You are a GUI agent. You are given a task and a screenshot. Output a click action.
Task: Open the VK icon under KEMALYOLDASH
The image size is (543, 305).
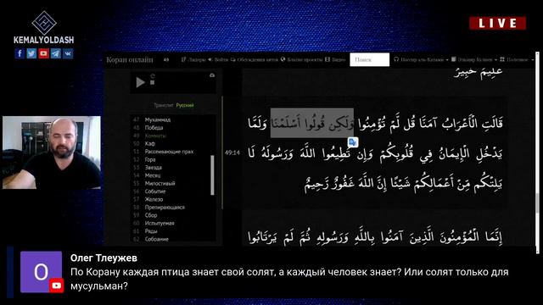(x=68, y=53)
